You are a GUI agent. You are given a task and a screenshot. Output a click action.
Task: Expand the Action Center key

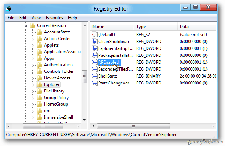coord(33,39)
